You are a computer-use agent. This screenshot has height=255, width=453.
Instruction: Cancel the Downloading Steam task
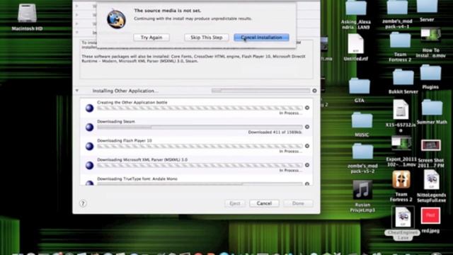307,127
